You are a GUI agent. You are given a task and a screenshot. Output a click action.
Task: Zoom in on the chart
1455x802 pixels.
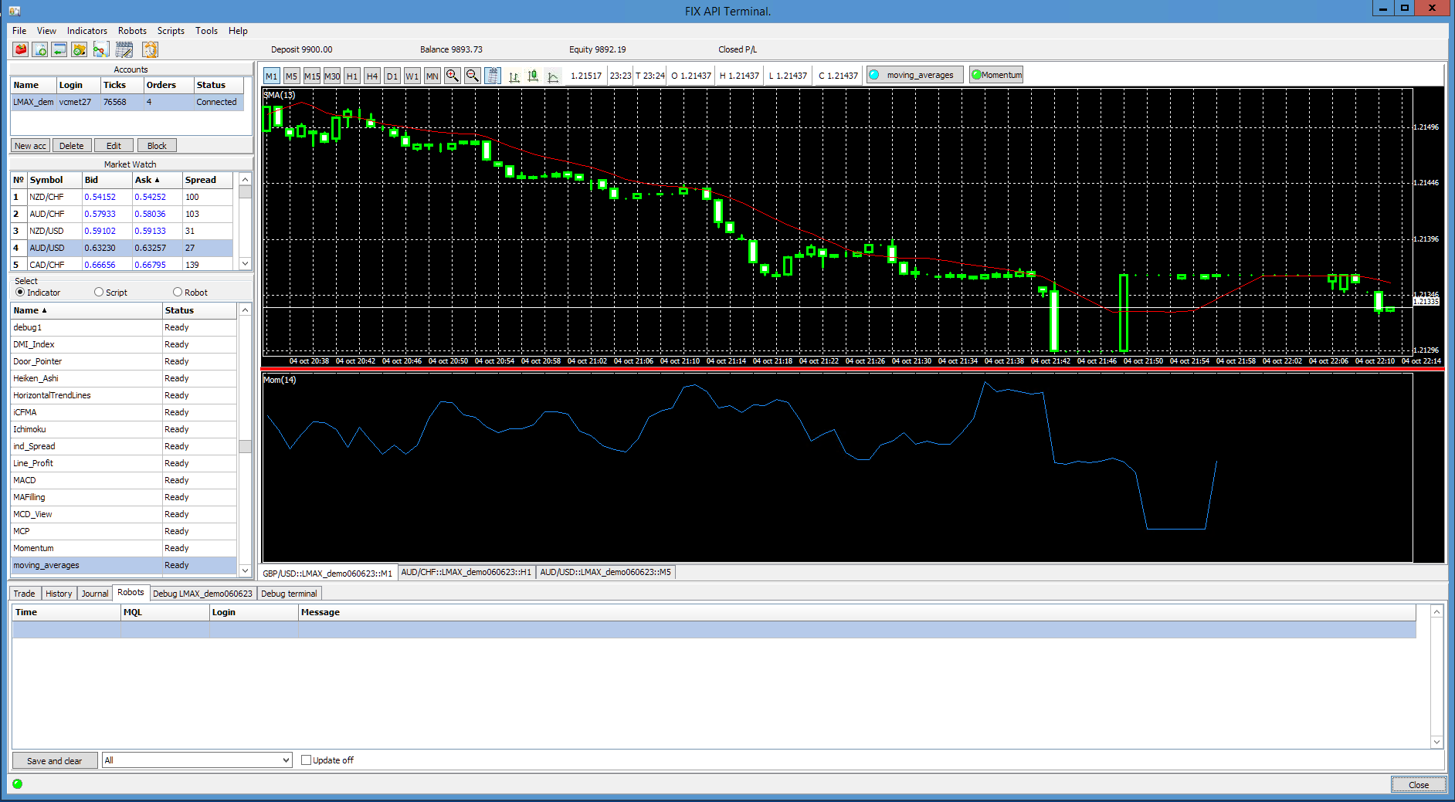coord(453,76)
